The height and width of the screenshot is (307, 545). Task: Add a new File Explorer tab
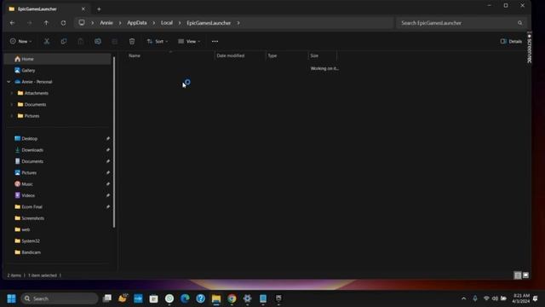(99, 9)
